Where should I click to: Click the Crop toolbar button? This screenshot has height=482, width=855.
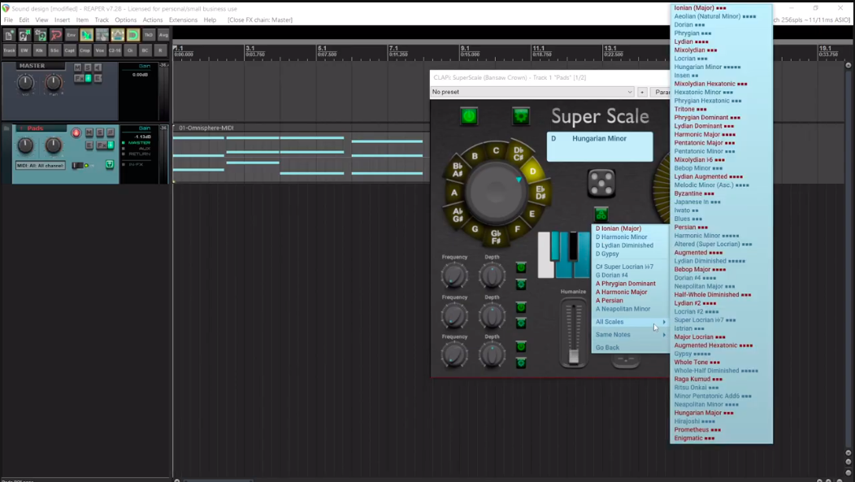[x=85, y=50]
